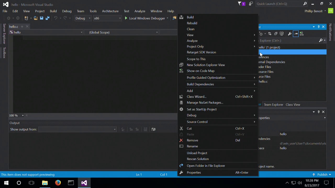
Task: Click the Pending Changes Filter clock icon
Action: (x=261, y=34)
